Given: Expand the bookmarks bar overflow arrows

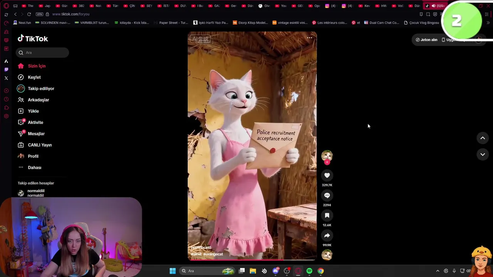Looking at the screenshot, I should 488,23.
